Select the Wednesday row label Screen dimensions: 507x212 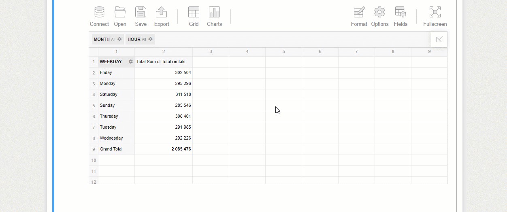(x=117, y=138)
